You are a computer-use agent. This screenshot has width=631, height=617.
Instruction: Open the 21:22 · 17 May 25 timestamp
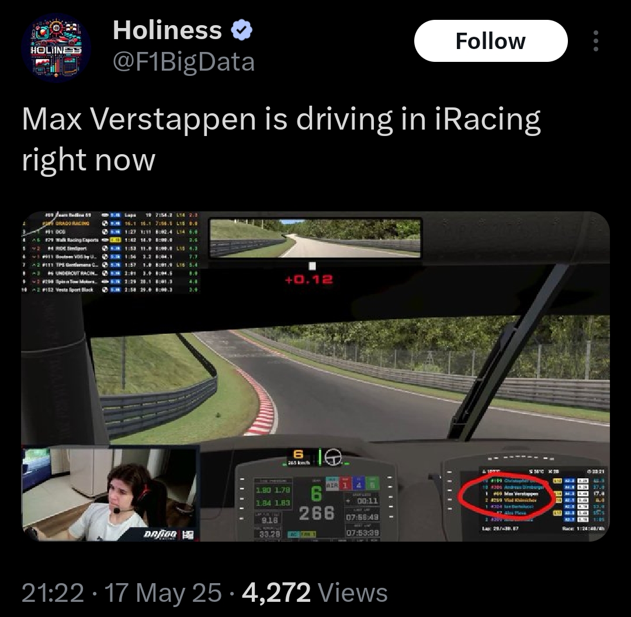point(122,592)
